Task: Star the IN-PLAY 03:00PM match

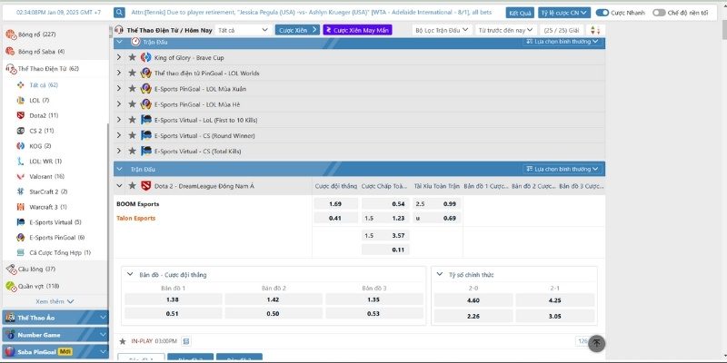Action: click(x=123, y=341)
